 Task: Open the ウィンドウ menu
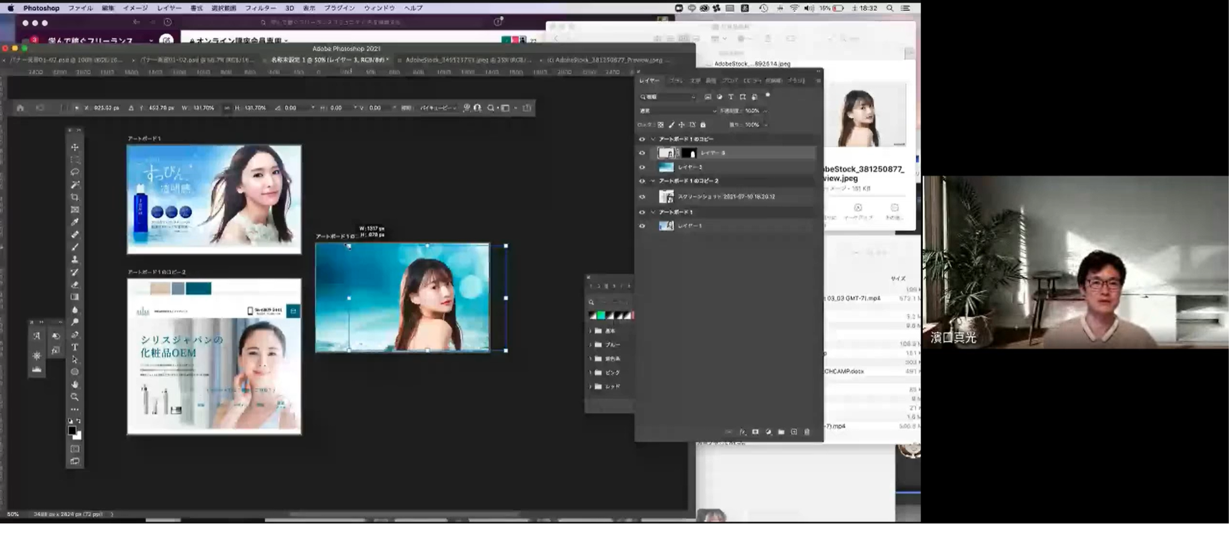[379, 8]
